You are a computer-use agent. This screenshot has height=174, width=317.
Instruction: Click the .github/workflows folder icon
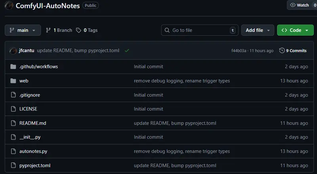pos(13,66)
